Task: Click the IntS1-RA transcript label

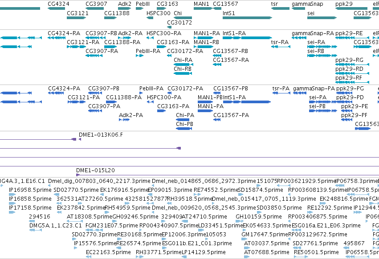Action: pos(234,33)
